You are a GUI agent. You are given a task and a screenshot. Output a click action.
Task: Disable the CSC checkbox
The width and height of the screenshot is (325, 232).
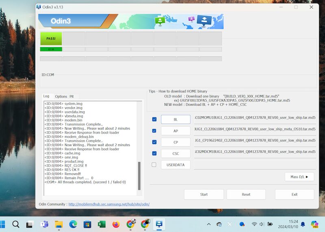click(x=154, y=154)
